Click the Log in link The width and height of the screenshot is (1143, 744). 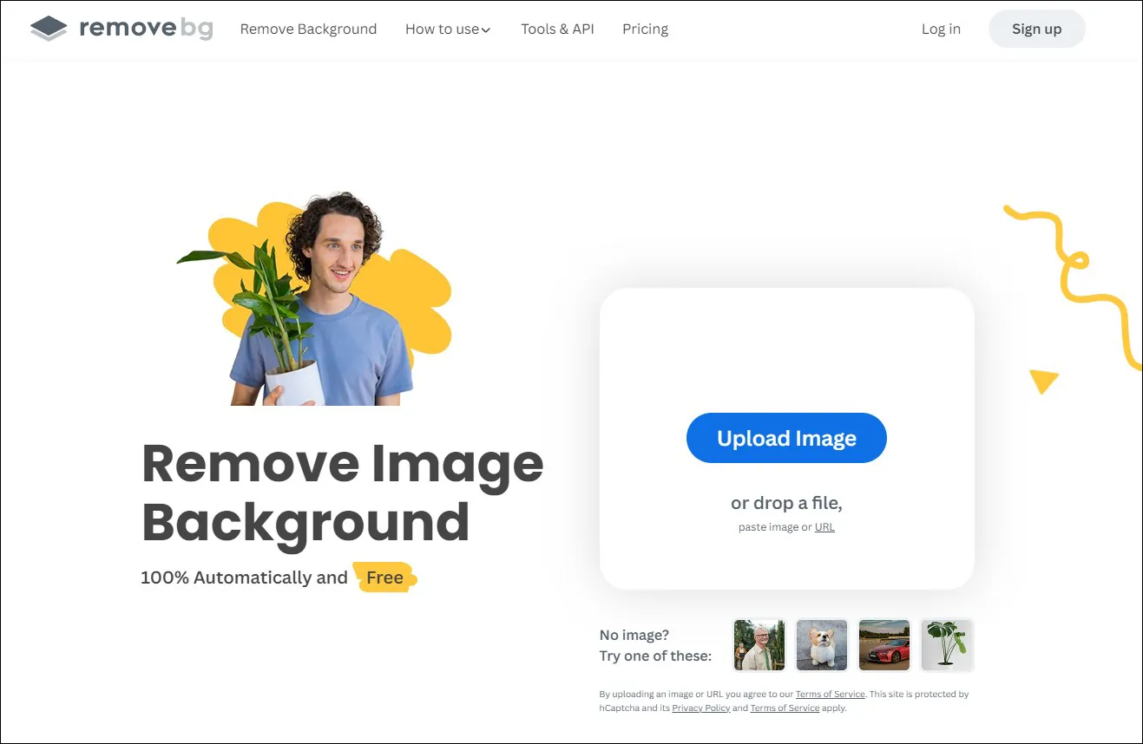click(941, 29)
